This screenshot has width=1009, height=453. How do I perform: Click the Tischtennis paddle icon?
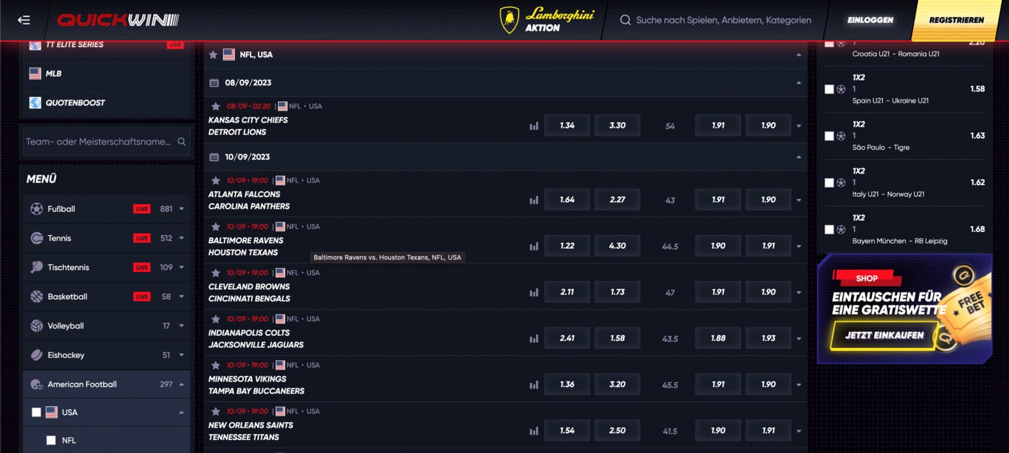pyautogui.click(x=37, y=267)
